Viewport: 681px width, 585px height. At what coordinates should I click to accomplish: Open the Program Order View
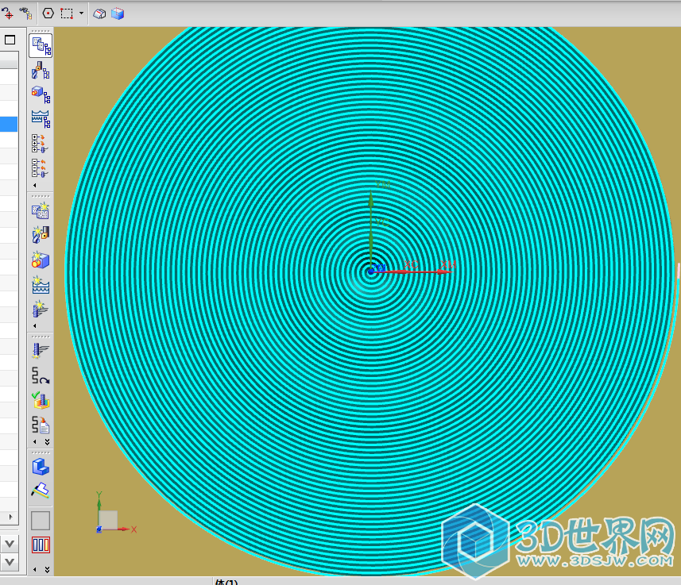(41, 45)
